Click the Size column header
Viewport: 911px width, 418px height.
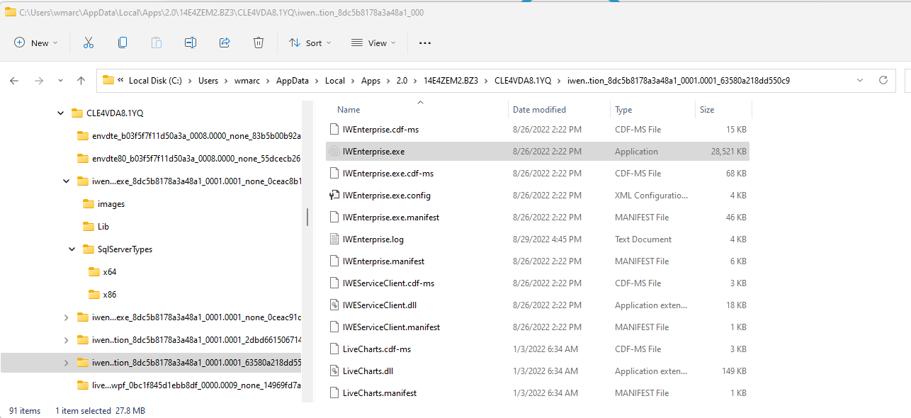click(x=707, y=110)
